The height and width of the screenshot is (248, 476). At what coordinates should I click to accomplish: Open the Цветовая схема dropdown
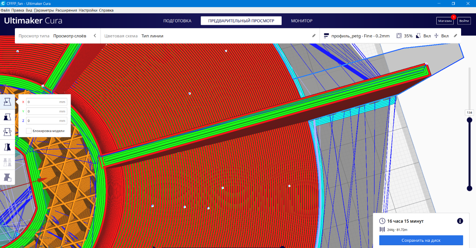(x=152, y=36)
